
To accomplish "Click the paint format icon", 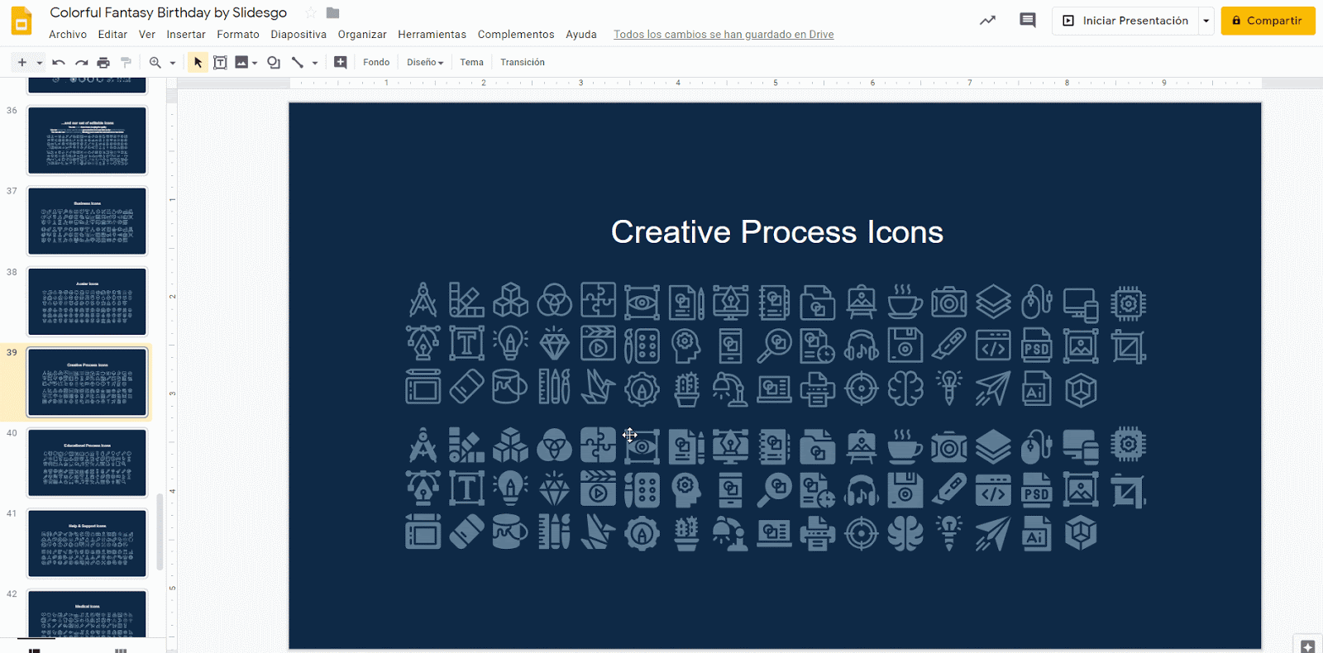I will click(126, 62).
